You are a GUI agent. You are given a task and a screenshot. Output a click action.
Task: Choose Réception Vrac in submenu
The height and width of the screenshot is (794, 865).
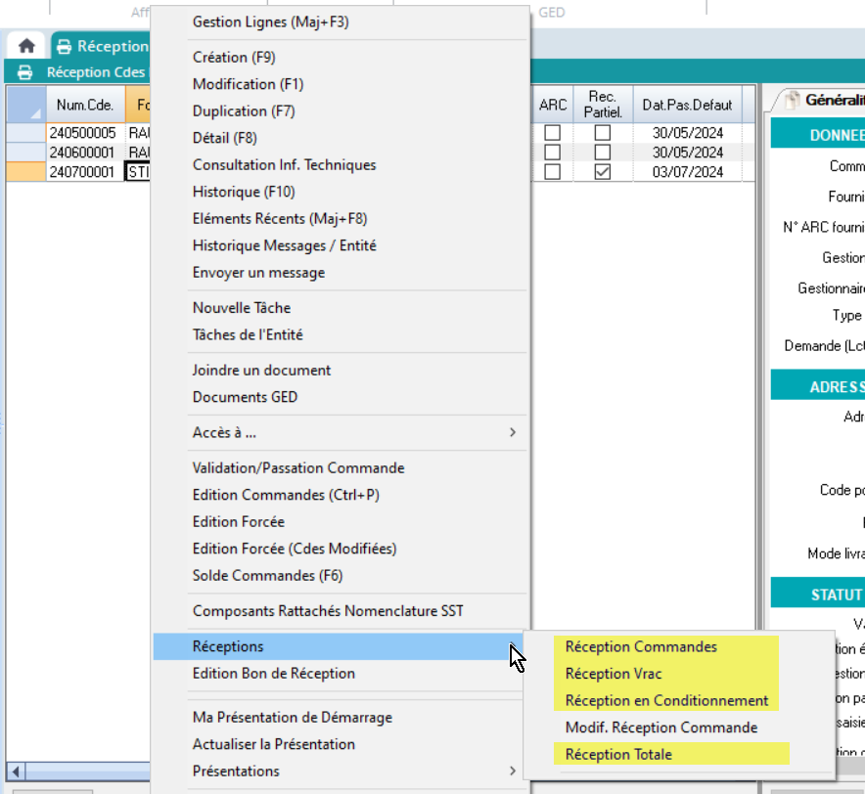614,674
